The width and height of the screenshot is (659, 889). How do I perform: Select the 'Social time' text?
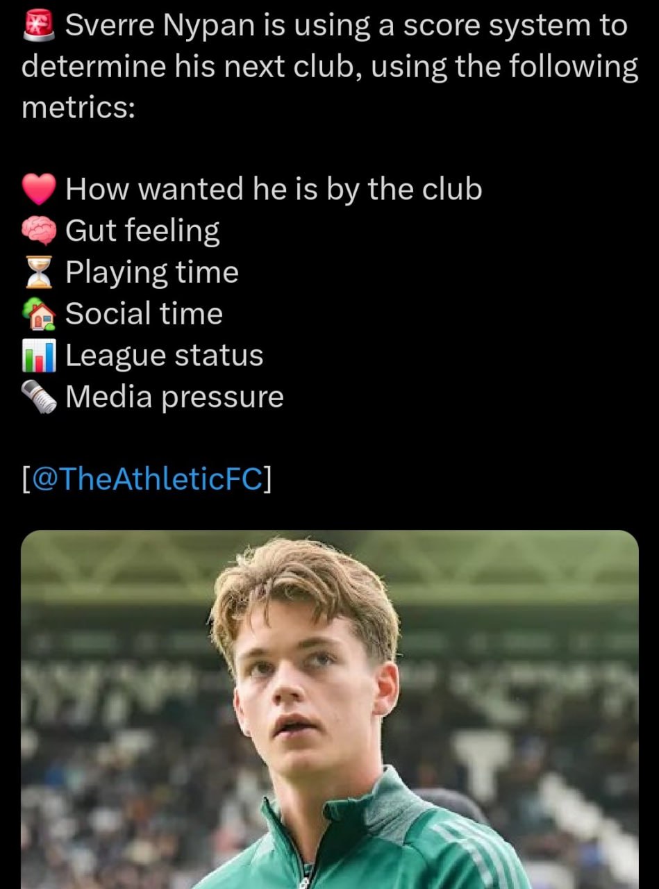coord(144,314)
